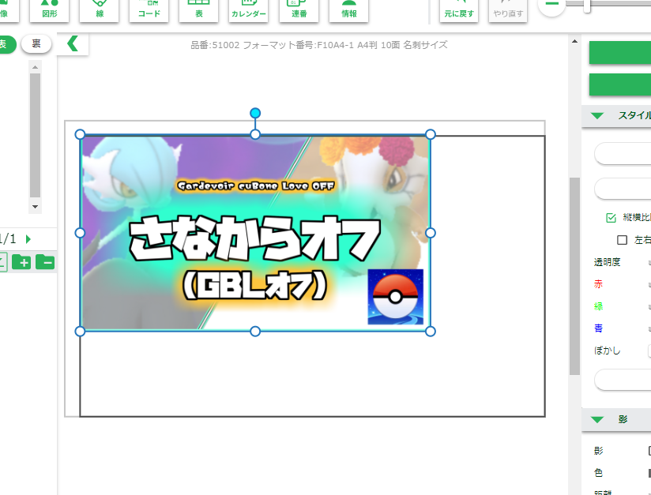Screen dimensions: 651x495
Task: Collapse the スタイル section
Action: coord(597,116)
